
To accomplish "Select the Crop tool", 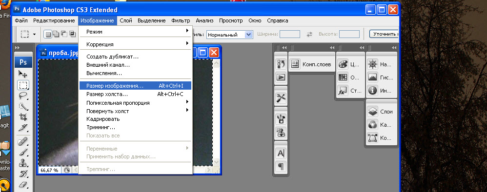I will [23, 117].
